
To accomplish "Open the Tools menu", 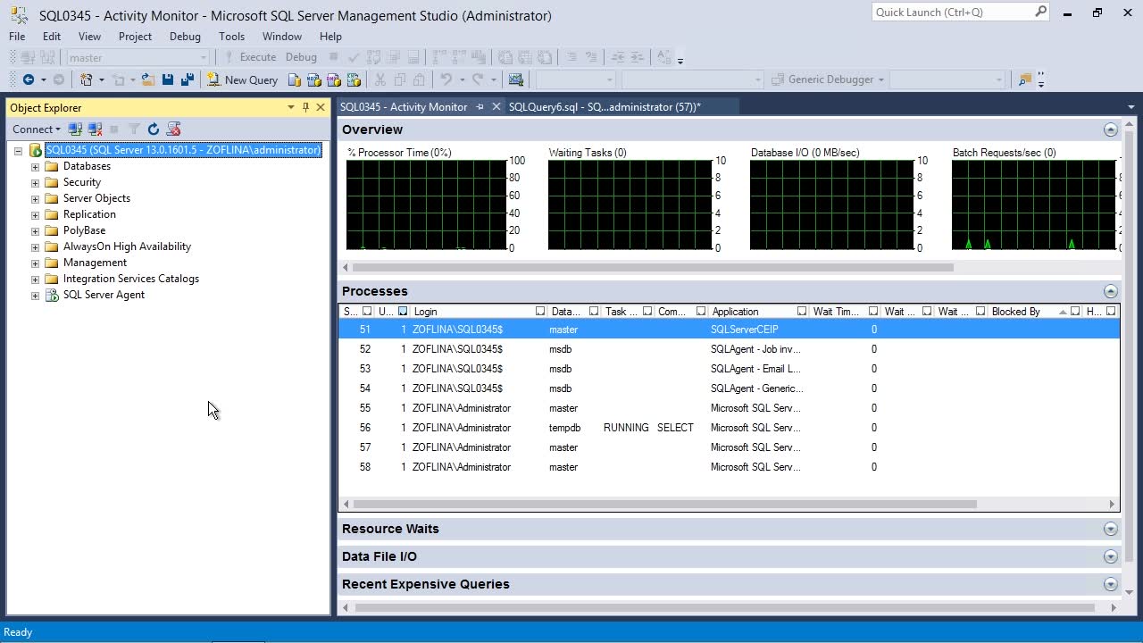I will (x=231, y=37).
